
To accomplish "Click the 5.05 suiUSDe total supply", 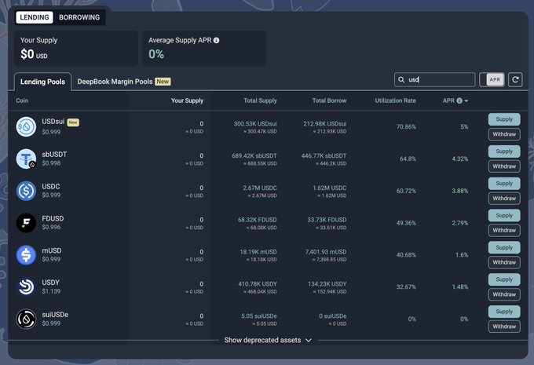I will click(259, 316).
